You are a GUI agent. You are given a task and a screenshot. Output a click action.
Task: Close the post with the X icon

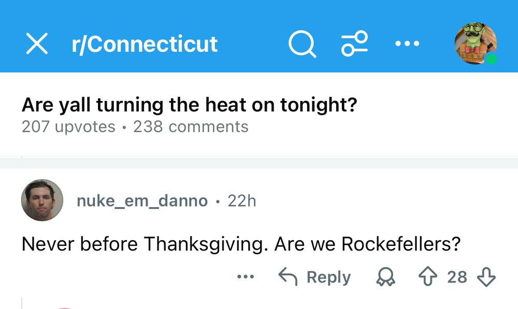[37, 44]
